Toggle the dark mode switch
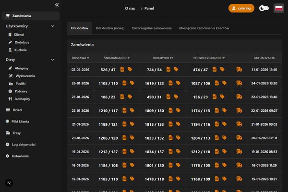The height and width of the screenshot is (192, 288). click(264, 8)
